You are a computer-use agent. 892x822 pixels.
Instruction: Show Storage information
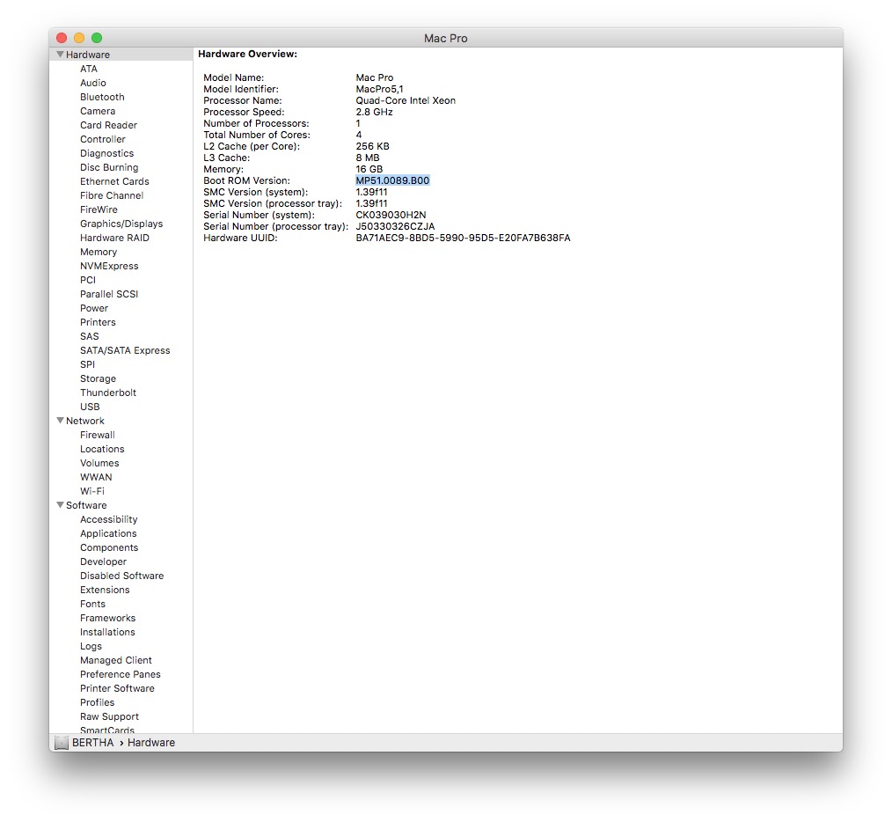pos(98,379)
